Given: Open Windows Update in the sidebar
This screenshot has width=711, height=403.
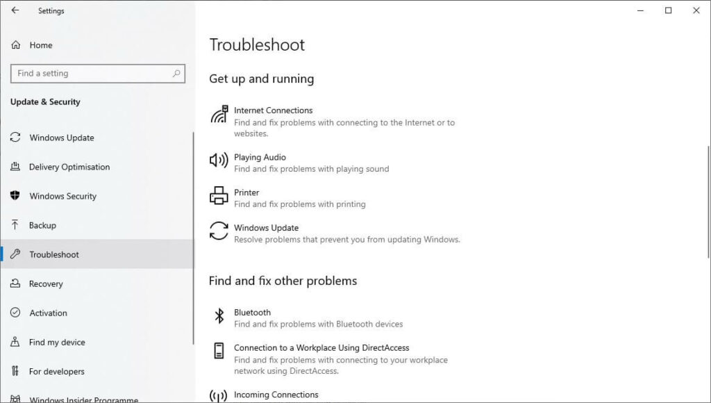Looking at the screenshot, I should (x=61, y=138).
